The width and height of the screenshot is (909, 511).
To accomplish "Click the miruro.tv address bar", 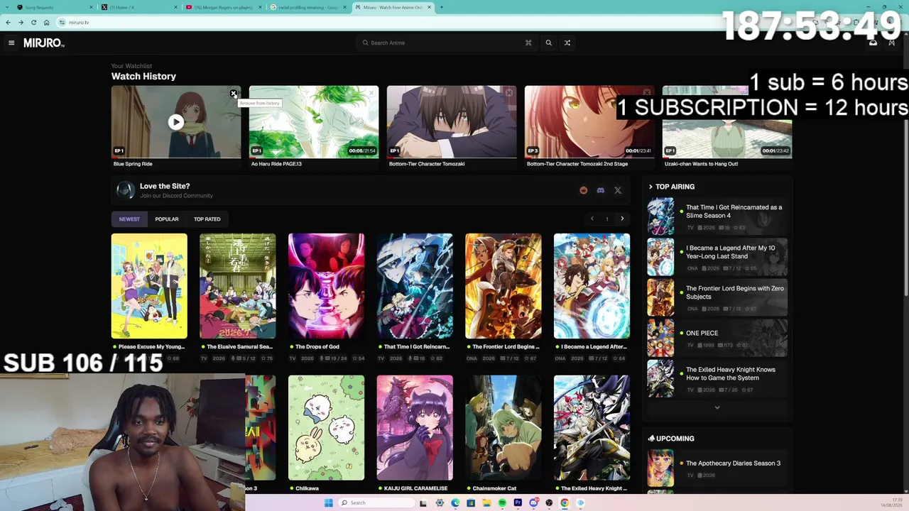I will [426, 22].
